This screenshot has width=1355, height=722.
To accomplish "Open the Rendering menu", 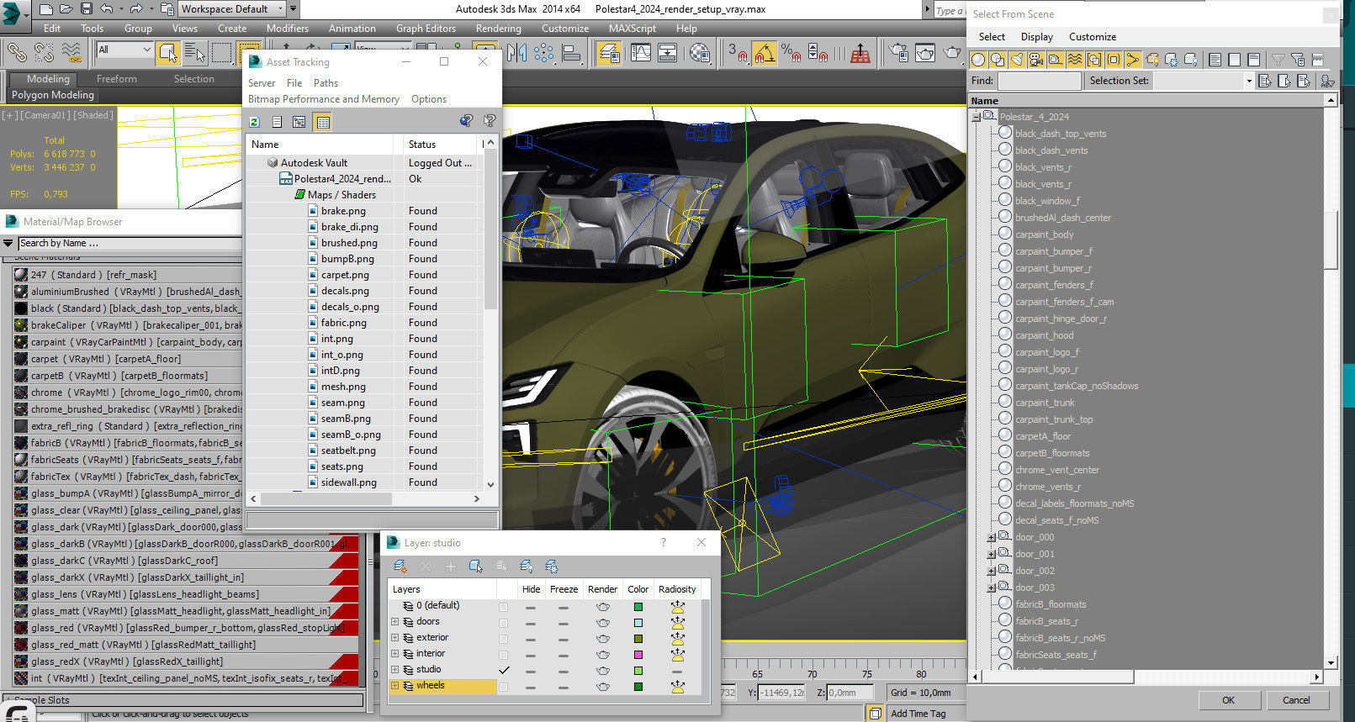I will coord(498,29).
